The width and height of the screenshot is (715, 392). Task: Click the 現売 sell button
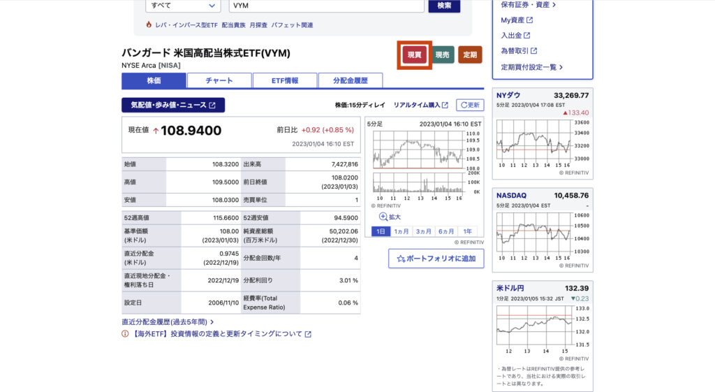442,55
